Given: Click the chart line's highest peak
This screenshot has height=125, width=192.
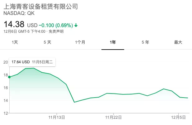Looking at the screenshot, I should (x=34, y=68).
